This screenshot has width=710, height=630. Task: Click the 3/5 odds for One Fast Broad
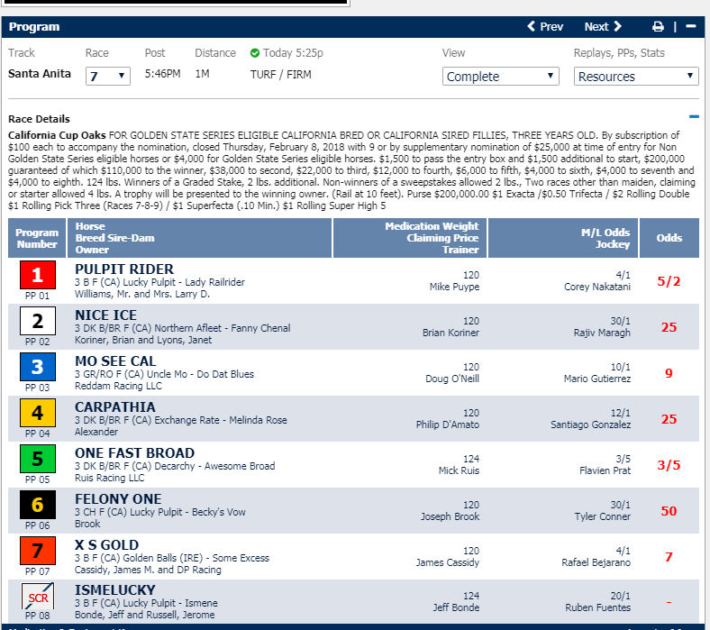[669, 465]
